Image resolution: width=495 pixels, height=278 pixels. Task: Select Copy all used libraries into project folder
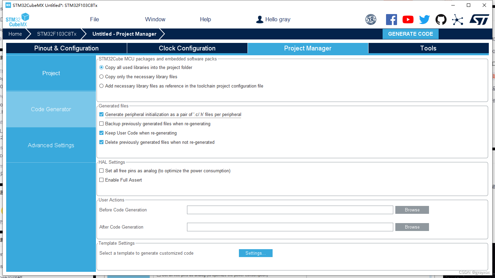click(101, 68)
